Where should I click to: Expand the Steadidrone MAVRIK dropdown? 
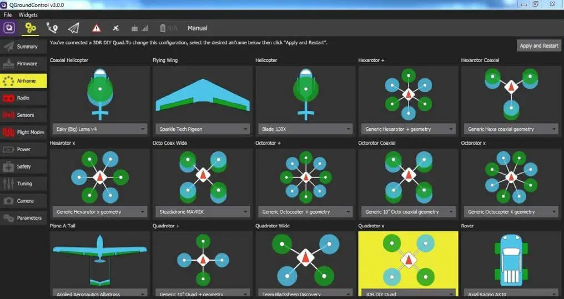tap(203, 212)
